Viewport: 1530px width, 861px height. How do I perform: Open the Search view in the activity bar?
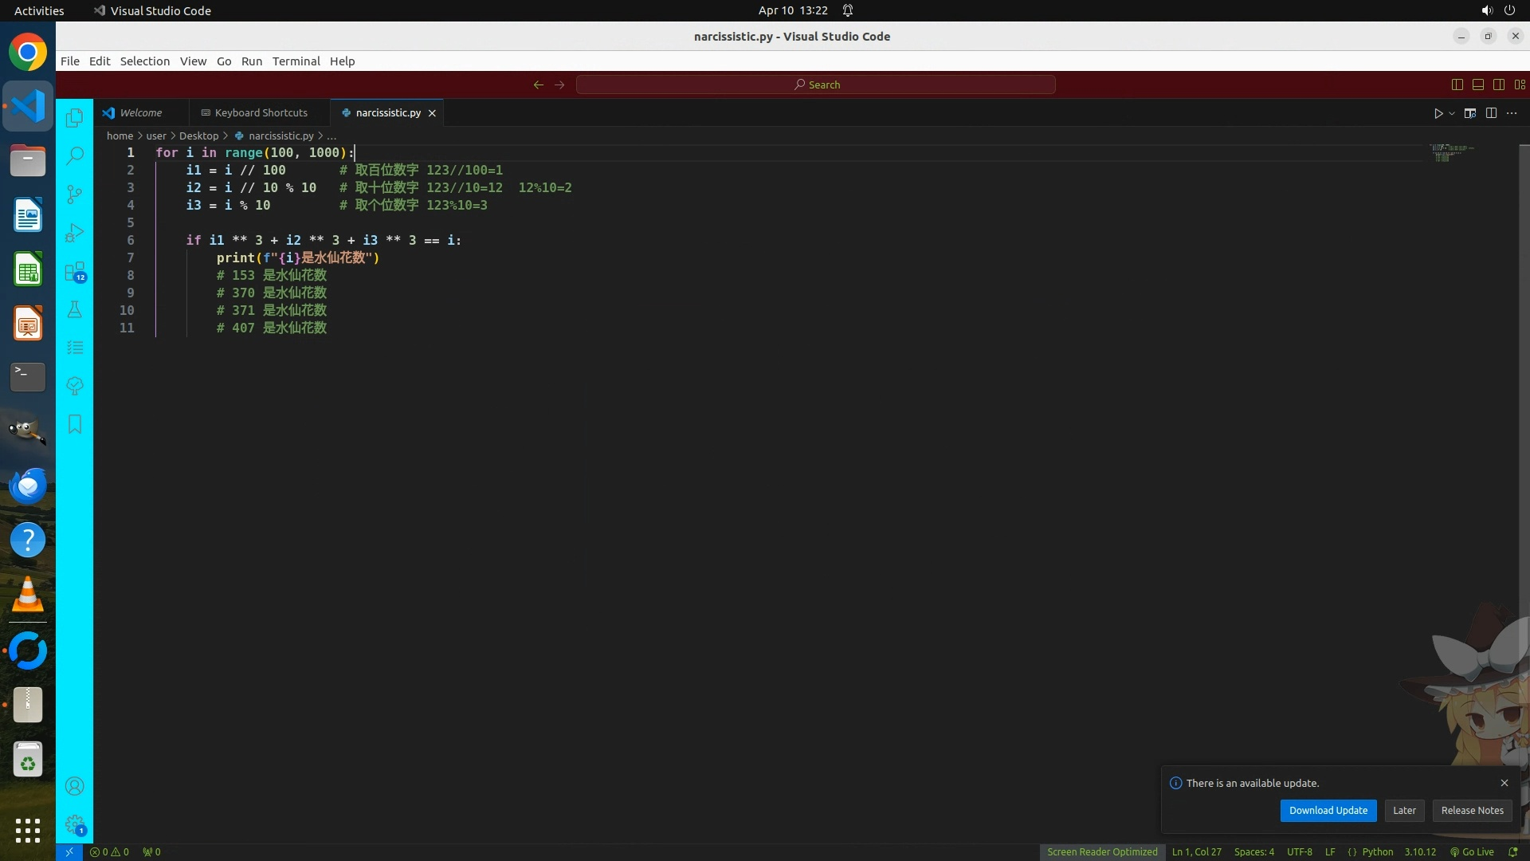click(74, 156)
